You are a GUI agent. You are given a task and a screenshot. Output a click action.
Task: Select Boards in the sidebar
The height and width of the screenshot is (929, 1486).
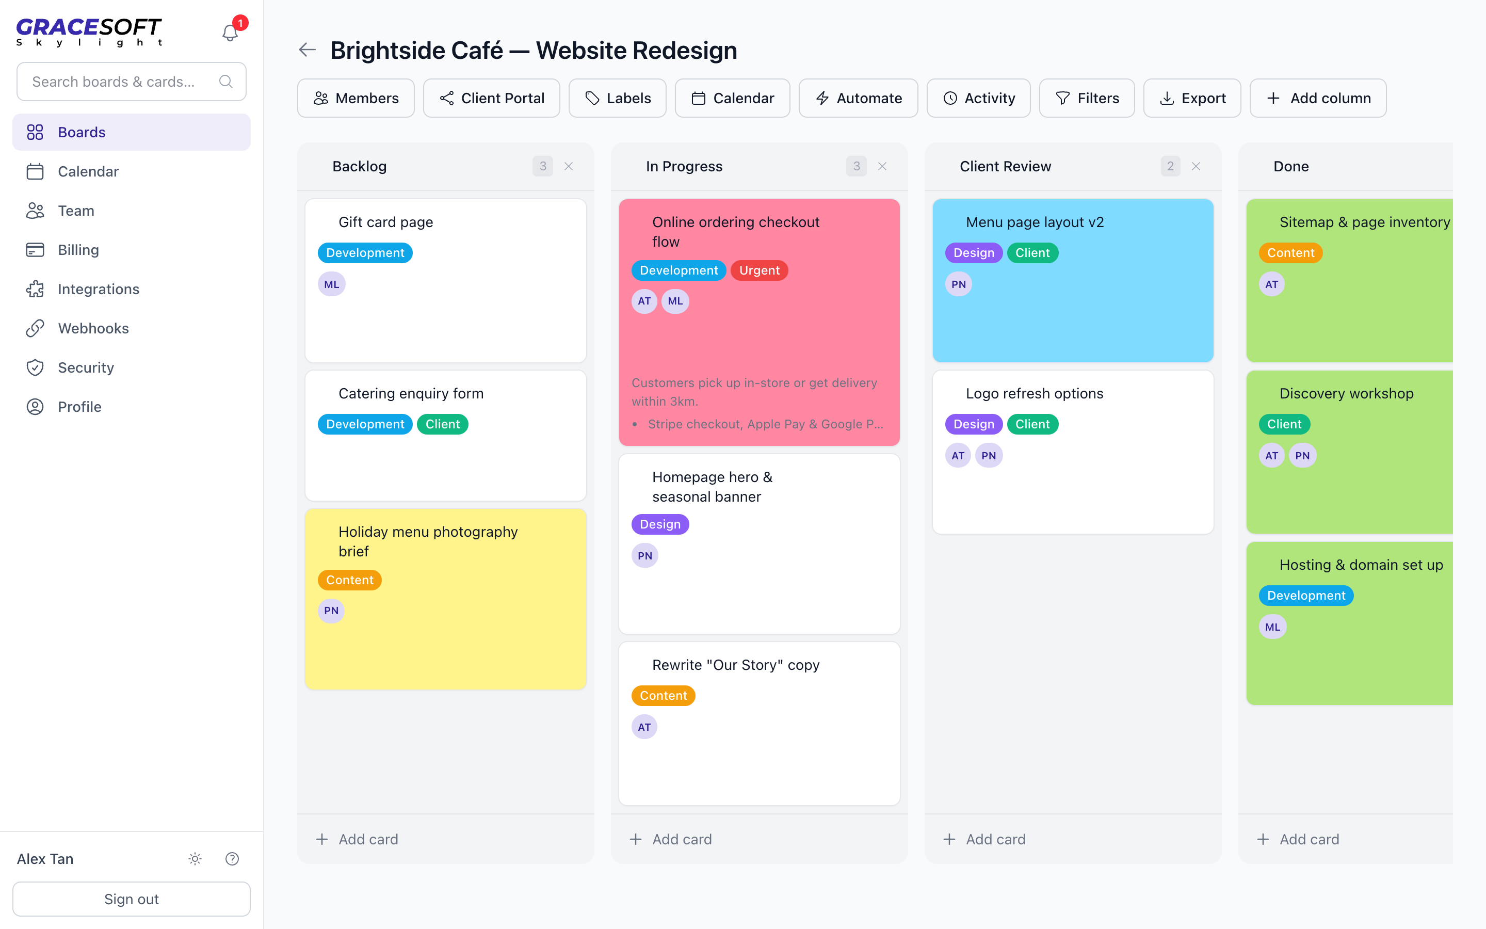click(x=132, y=132)
